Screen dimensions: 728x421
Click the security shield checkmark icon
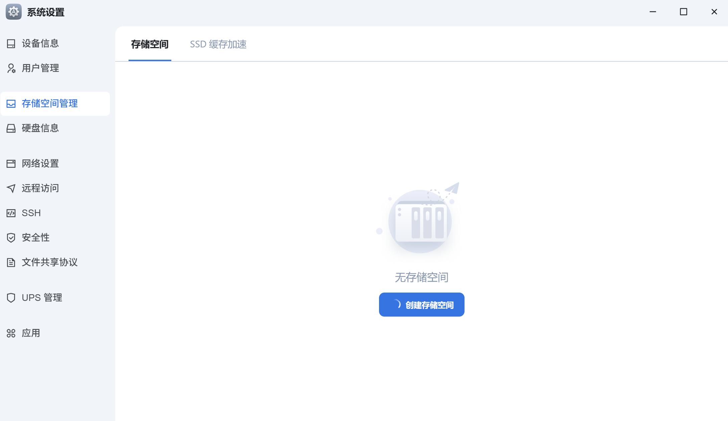(11, 238)
